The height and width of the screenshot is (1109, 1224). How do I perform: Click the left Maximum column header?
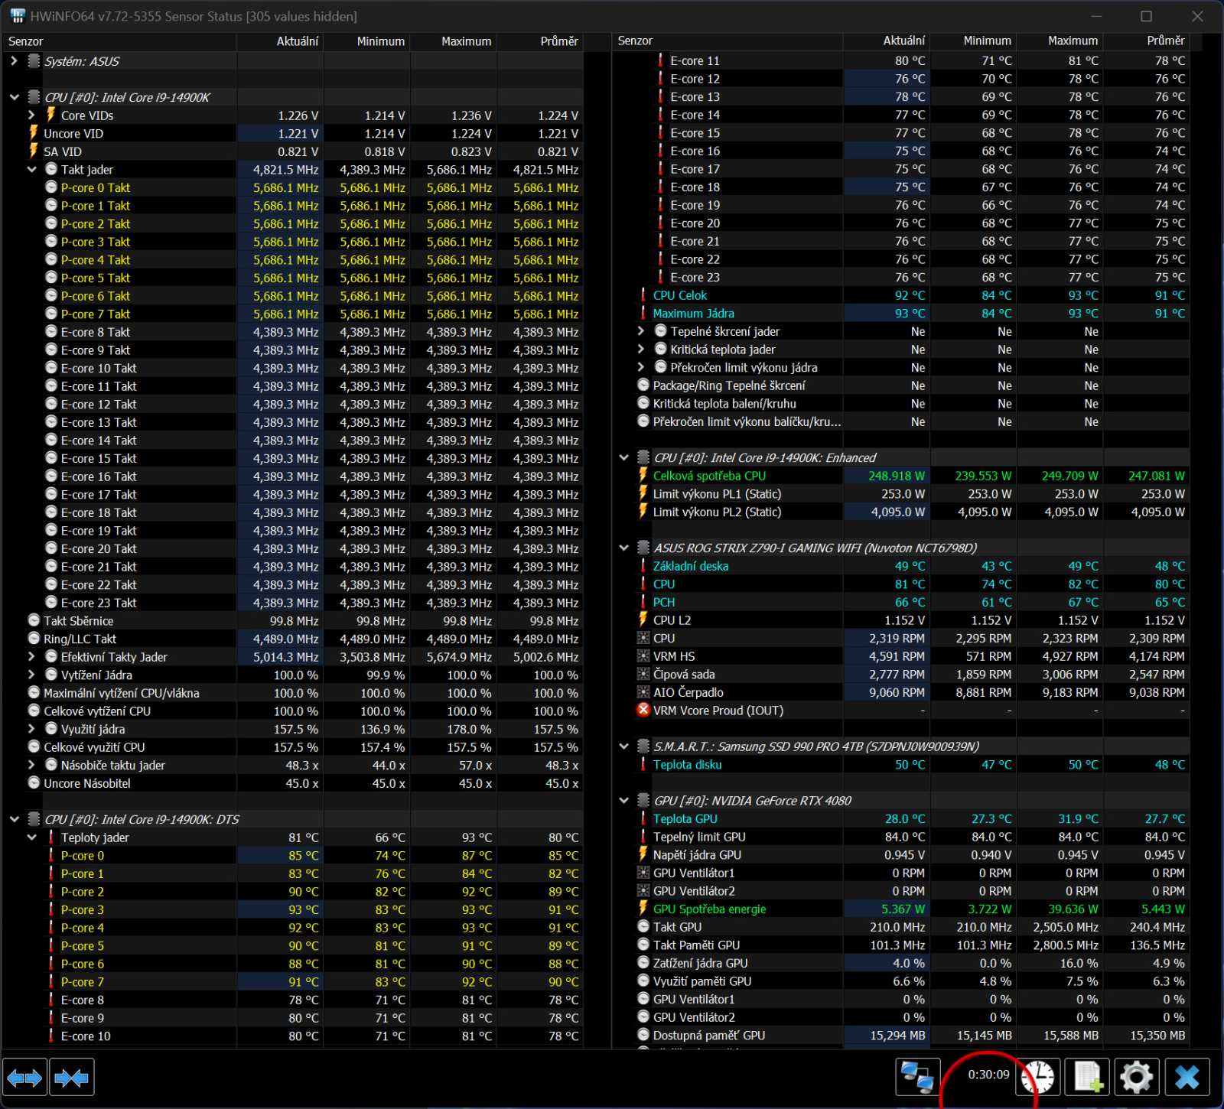point(453,41)
